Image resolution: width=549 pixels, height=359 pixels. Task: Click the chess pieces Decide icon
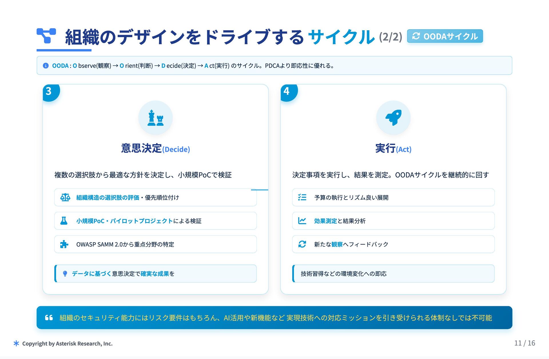pos(155,118)
